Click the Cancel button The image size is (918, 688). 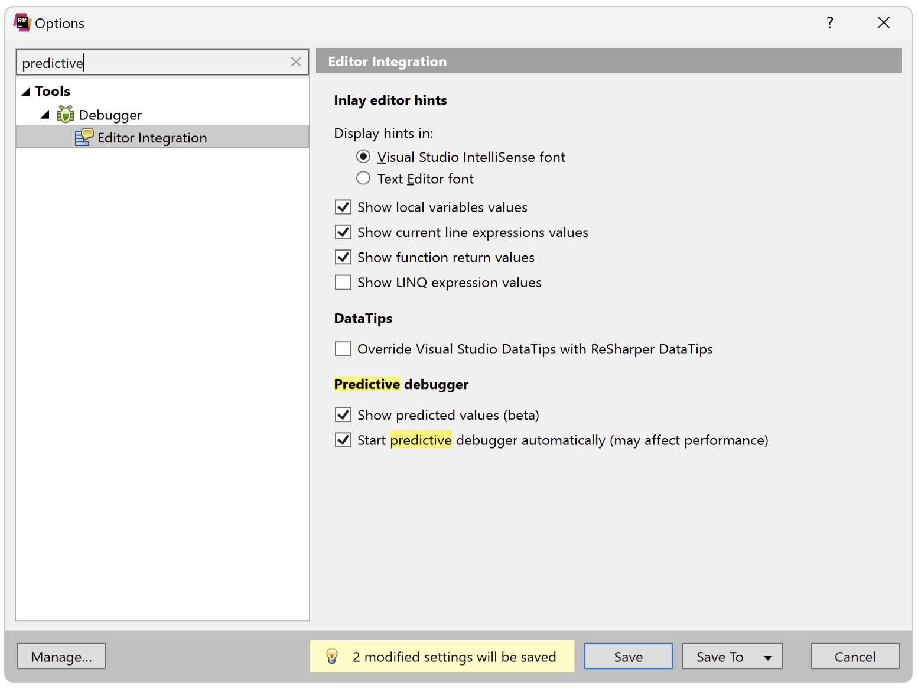tap(855, 656)
